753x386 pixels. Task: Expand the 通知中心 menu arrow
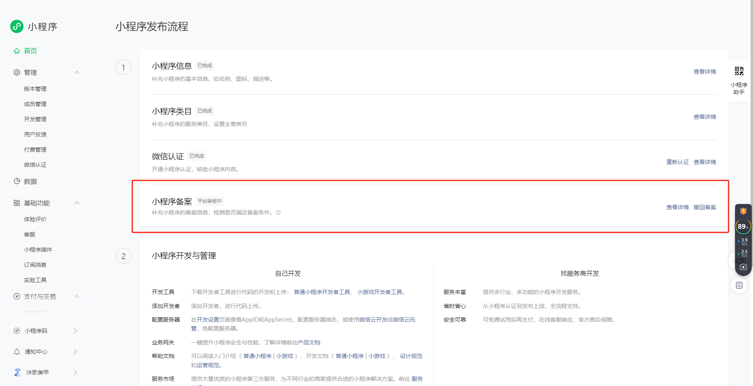(75, 352)
